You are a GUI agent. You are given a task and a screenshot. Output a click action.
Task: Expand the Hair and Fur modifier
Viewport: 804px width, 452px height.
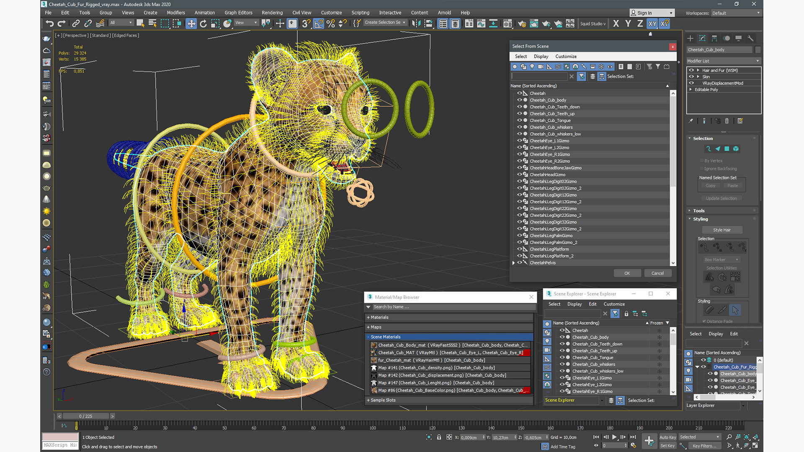[x=698, y=70]
